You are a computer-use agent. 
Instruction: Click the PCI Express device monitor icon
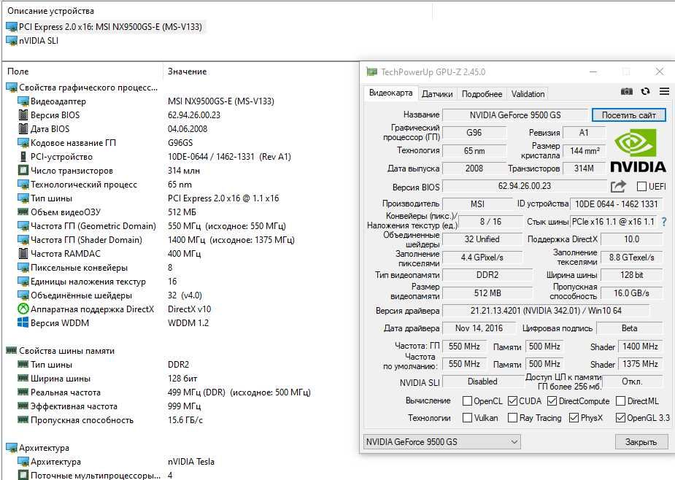click(x=12, y=27)
